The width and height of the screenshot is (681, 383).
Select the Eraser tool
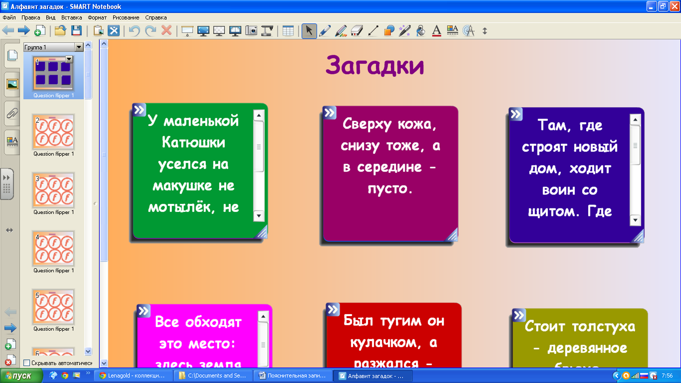coord(356,30)
